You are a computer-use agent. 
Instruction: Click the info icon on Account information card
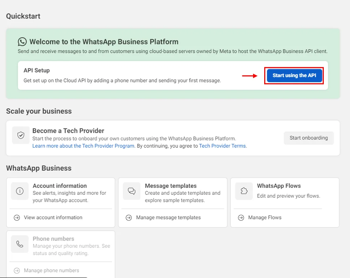click(x=20, y=191)
